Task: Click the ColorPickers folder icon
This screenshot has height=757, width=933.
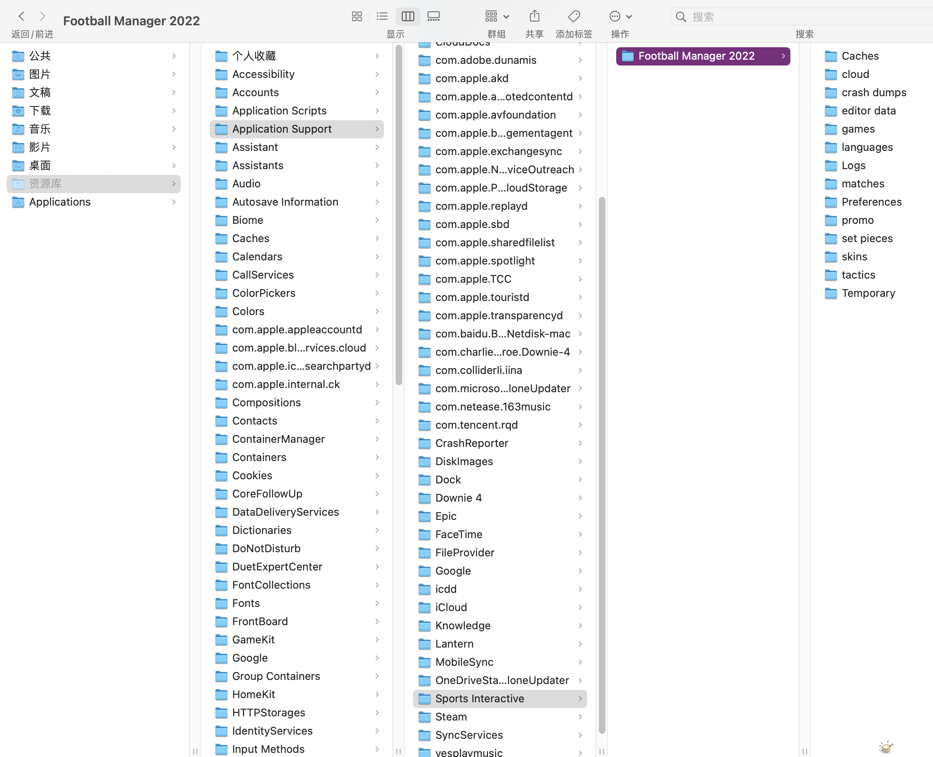Action: (x=221, y=294)
